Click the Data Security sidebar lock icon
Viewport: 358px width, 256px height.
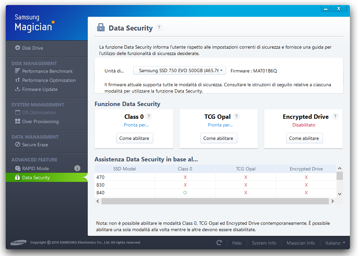click(x=17, y=177)
